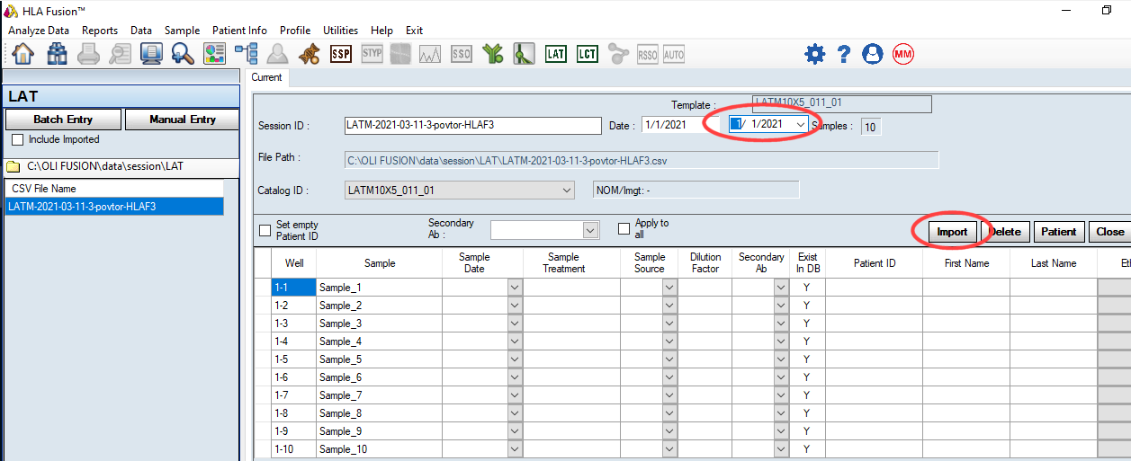Screen dimensions: 1131x461
Task: Click the Exit menu item
Action: (x=414, y=30)
